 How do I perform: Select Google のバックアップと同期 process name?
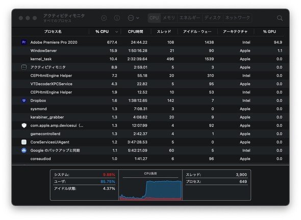(55, 151)
